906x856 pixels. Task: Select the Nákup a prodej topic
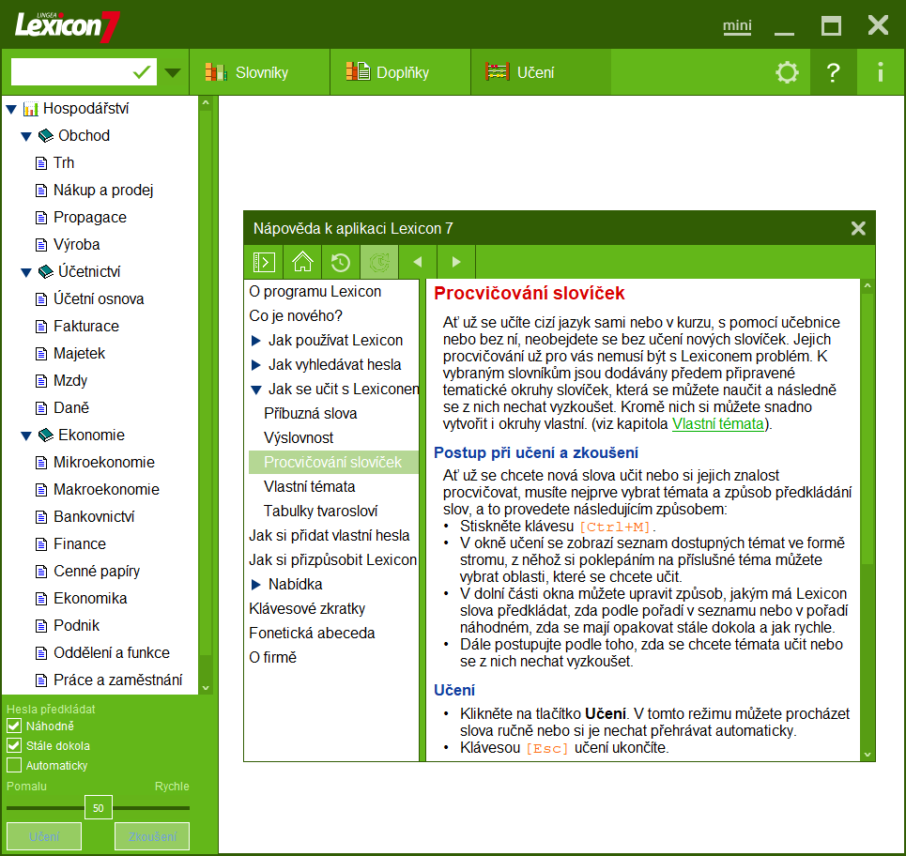click(x=103, y=190)
